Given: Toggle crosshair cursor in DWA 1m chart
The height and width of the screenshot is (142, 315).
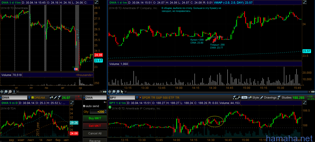Looking at the screenshot, I should pos(110,92).
